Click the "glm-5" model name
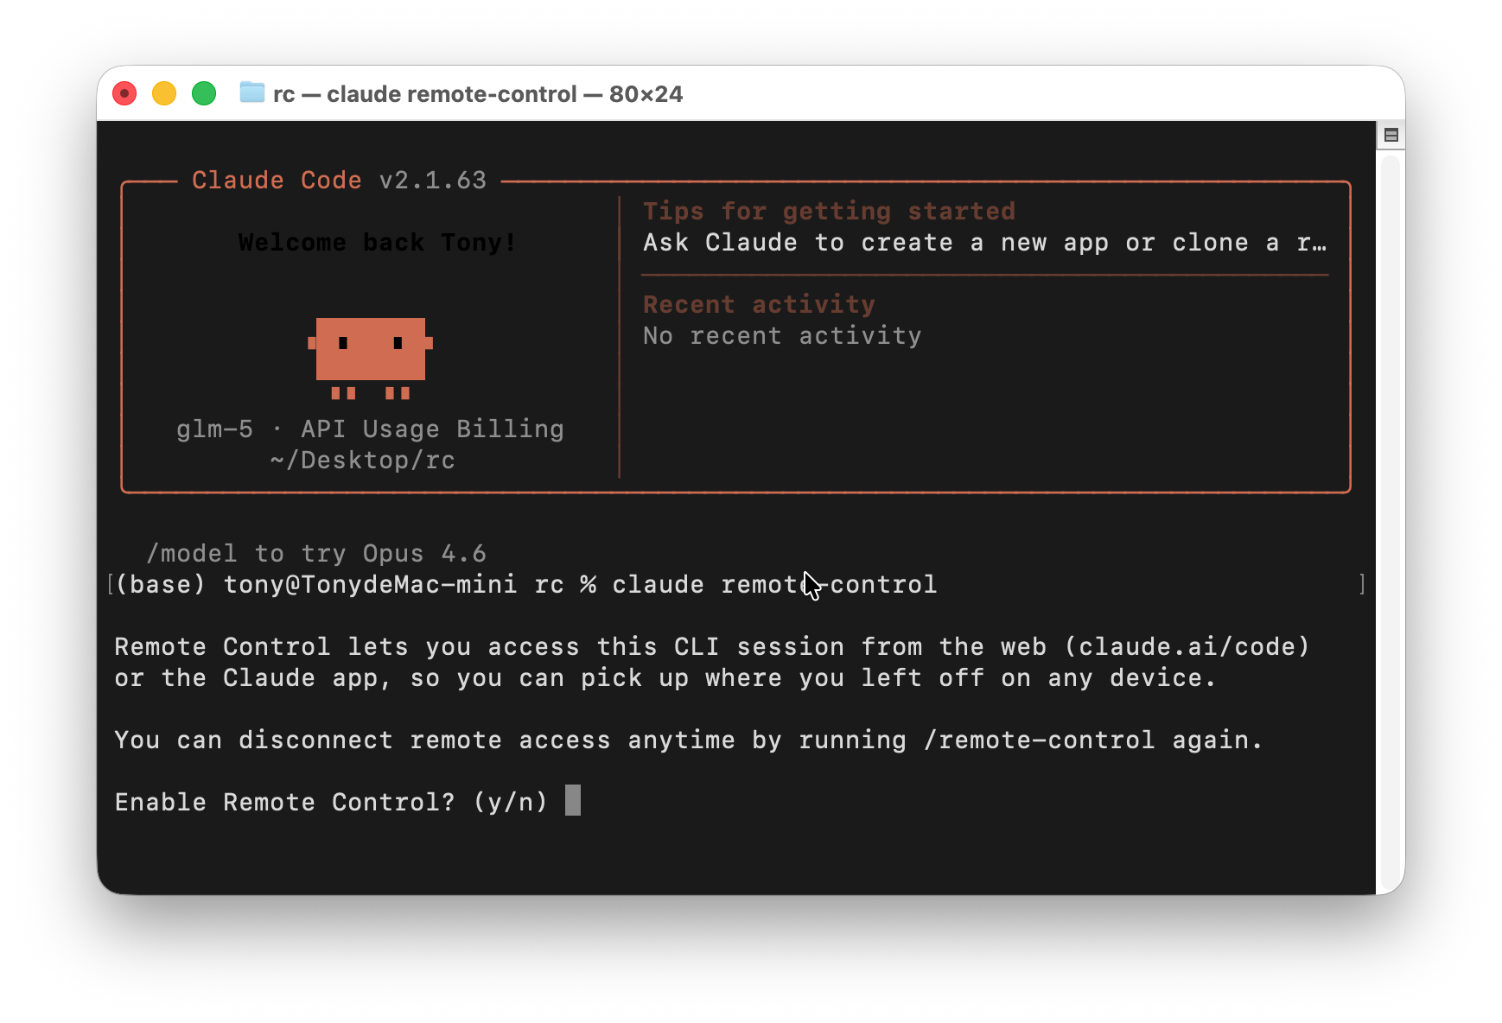 pyautogui.click(x=214, y=429)
